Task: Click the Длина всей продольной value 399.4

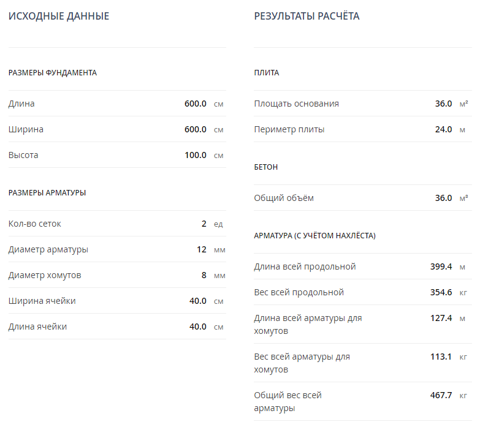Action: click(441, 266)
